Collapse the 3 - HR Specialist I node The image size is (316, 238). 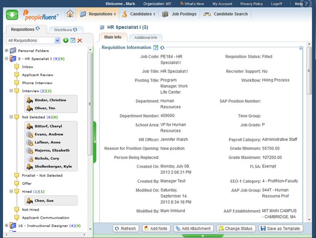click(x=7, y=59)
